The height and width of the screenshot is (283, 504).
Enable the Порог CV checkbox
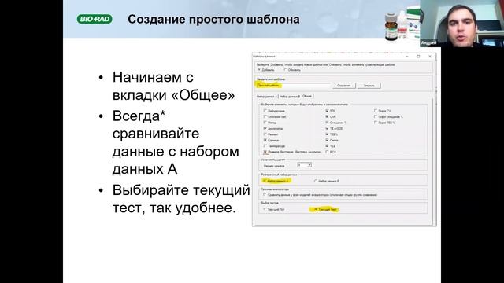[376, 111]
